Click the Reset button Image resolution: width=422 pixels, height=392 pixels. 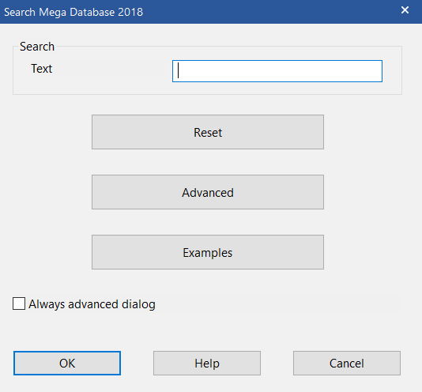click(208, 132)
